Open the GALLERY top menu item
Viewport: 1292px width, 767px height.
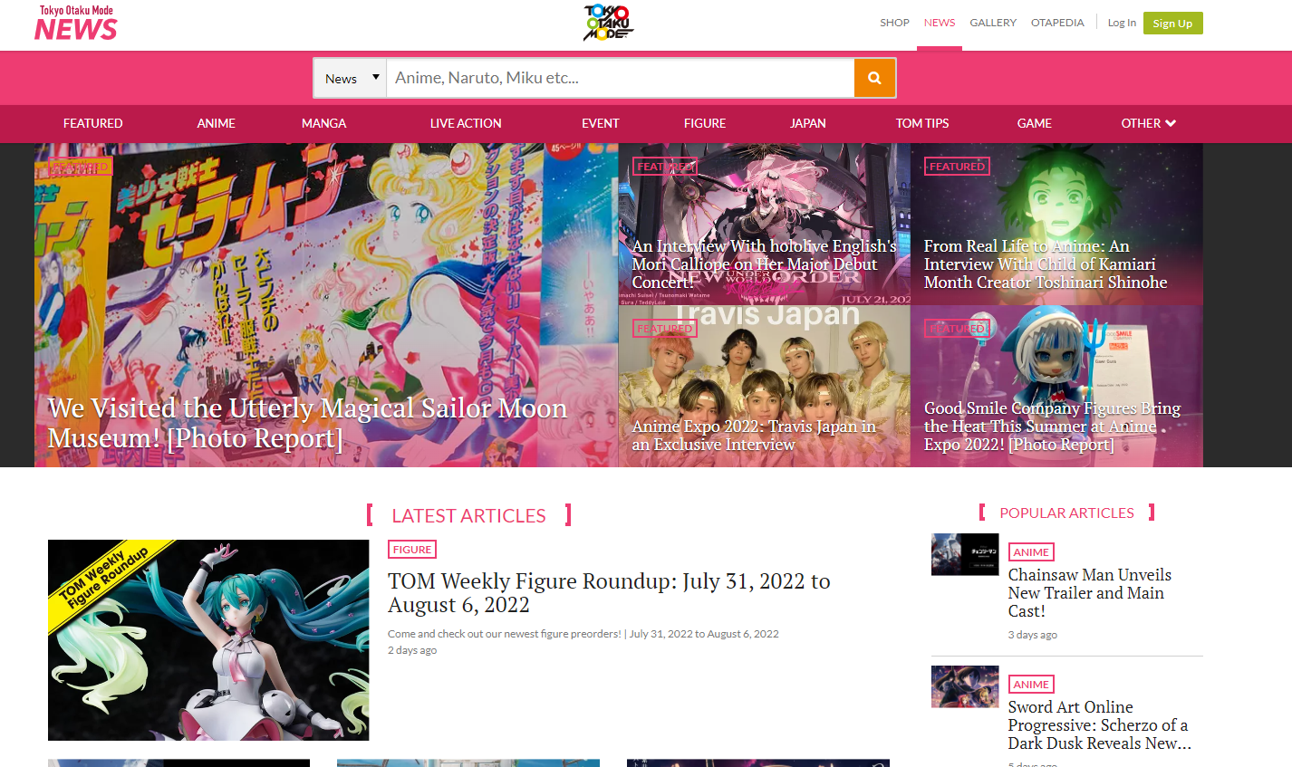[x=992, y=23]
